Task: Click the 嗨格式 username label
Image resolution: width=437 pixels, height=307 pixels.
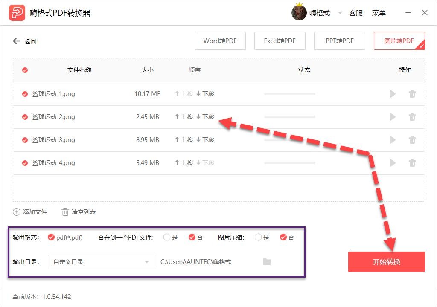Action: (x=320, y=13)
